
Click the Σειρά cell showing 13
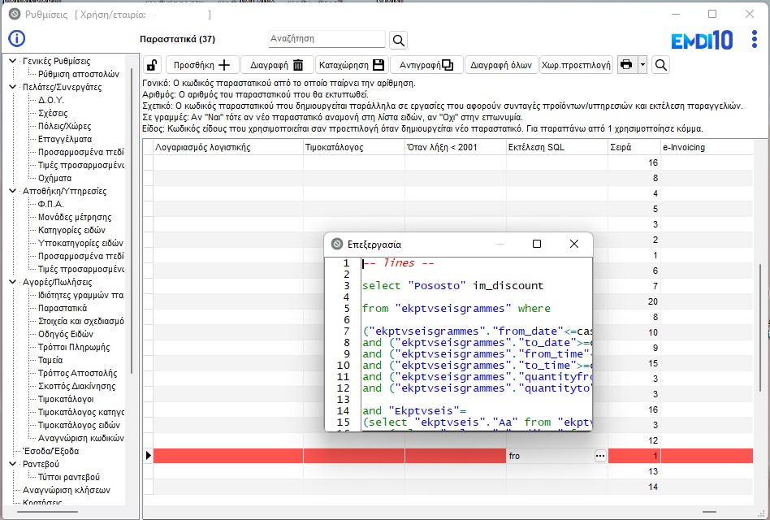click(x=634, y=471)
